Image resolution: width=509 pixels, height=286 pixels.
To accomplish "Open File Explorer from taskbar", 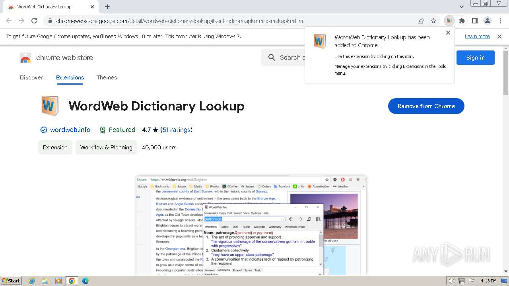I will 45,281.
